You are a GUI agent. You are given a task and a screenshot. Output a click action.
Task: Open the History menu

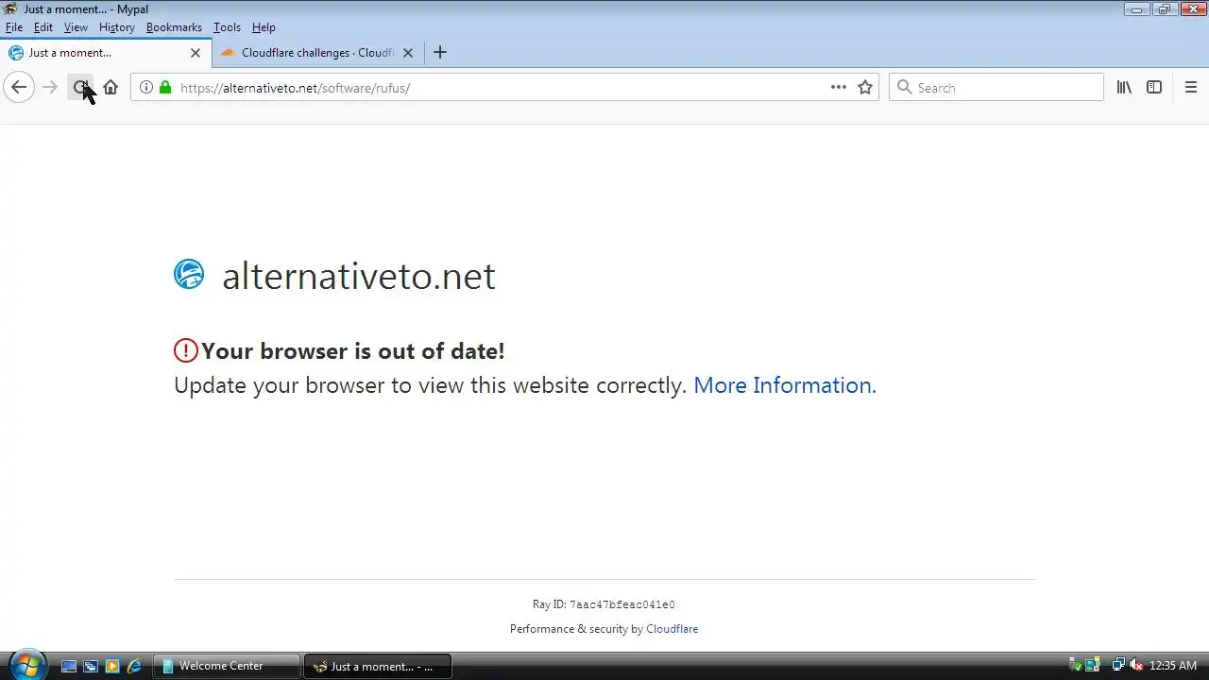pyautogui.click(x=117, y=27)
